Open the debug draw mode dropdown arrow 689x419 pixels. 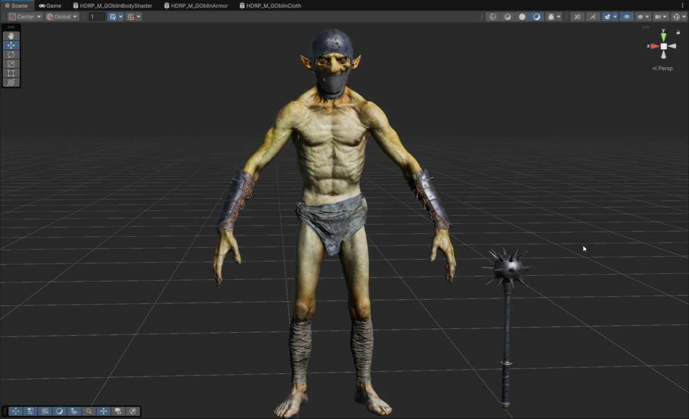559,17
